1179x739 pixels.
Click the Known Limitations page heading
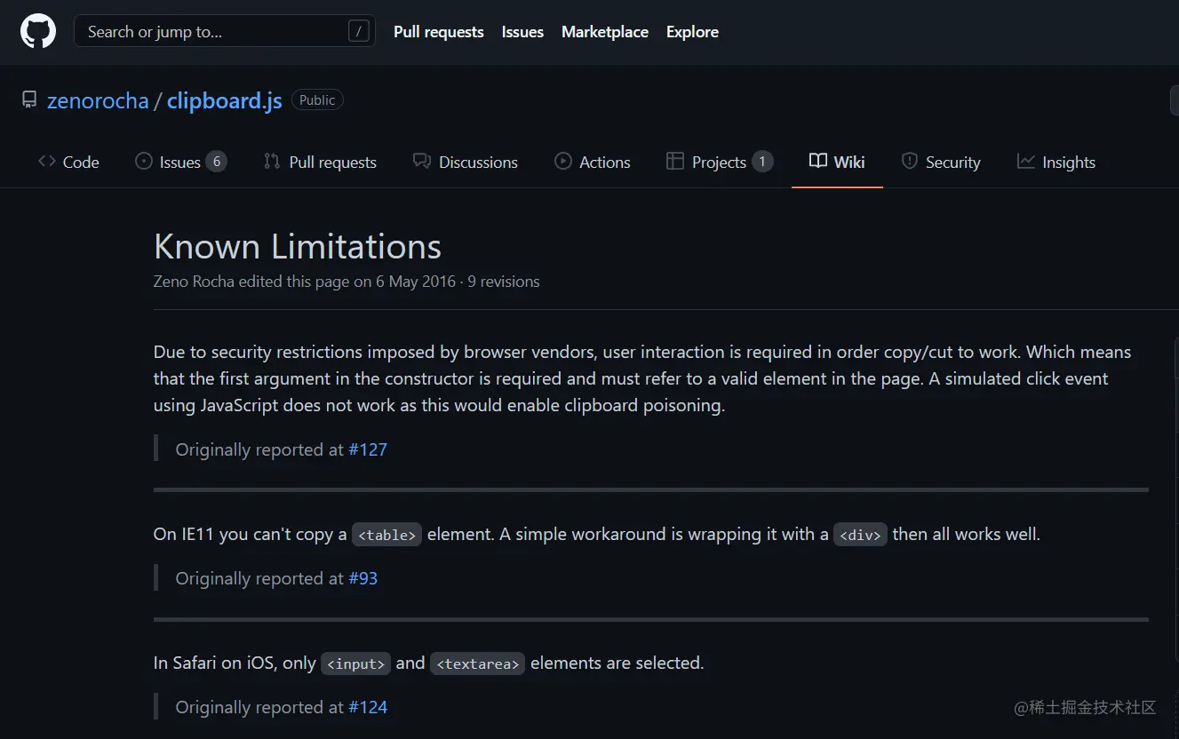[298, 246]
